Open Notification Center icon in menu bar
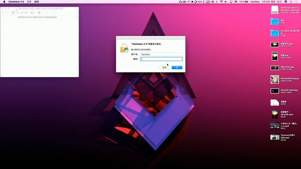Image resolution: width=301 pixels, height=169 pixels. (x=296, y=1)
